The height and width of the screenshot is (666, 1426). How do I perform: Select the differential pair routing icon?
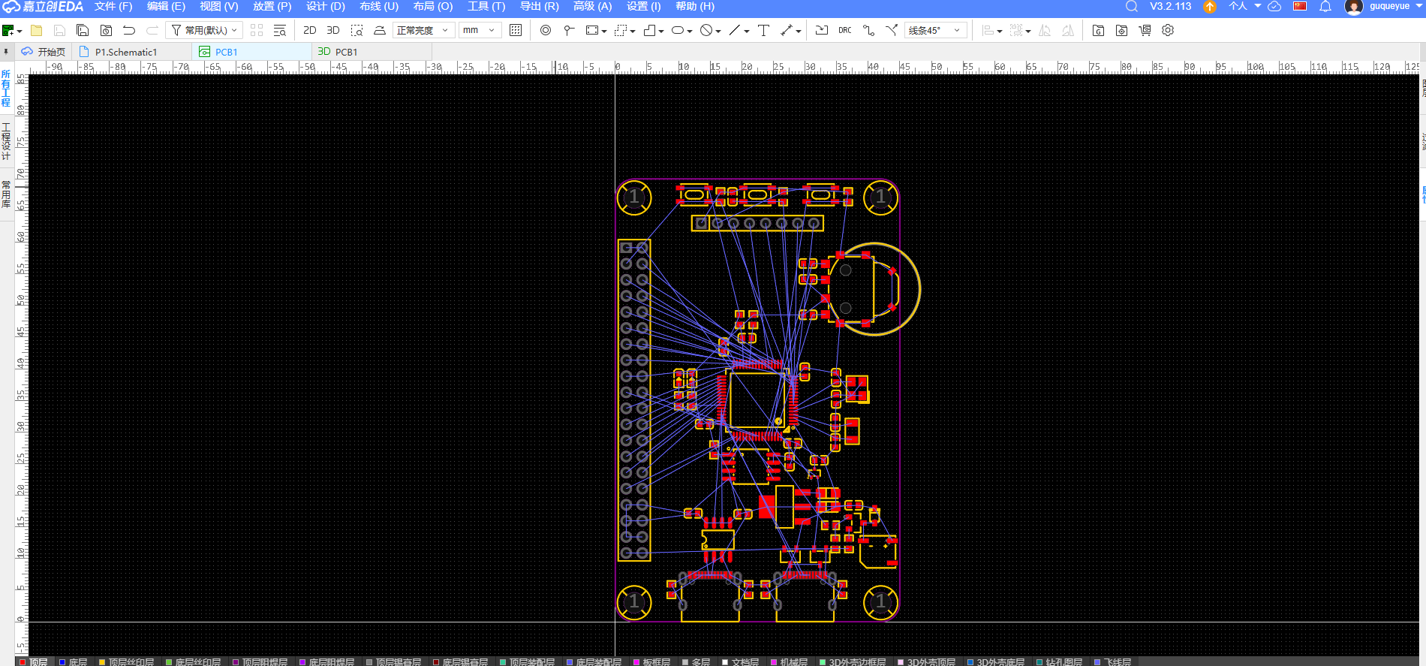tap(892, 31)
